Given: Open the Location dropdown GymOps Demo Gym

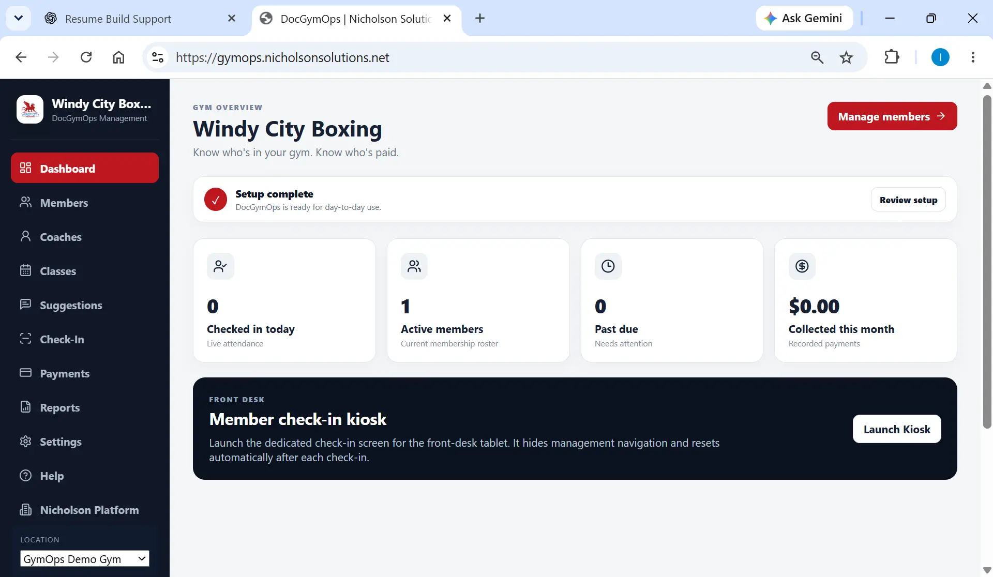Looking at the screenshot, I should pyautogui.click(x=85, y=558).
